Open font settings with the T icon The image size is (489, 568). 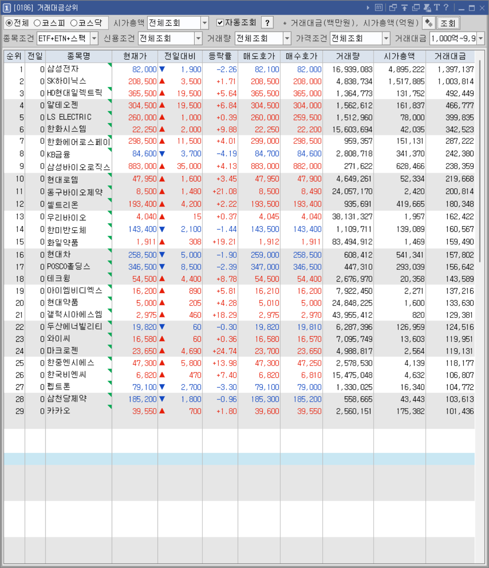[437, 8]
